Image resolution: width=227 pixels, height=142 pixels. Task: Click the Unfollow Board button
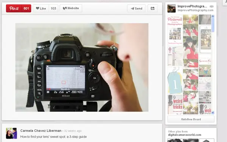tap(191, 119)
